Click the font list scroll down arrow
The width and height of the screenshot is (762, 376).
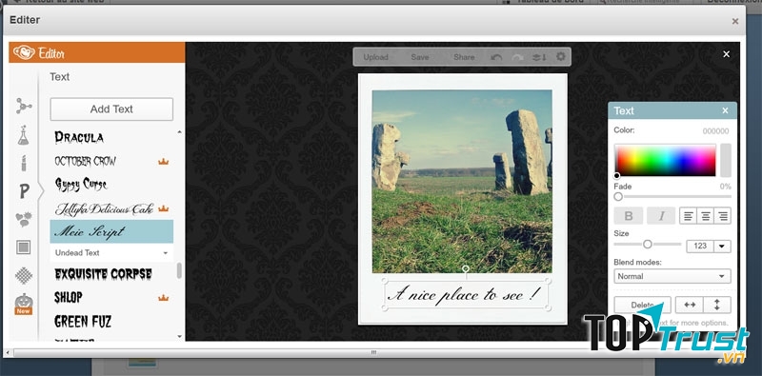click(179, 336)
